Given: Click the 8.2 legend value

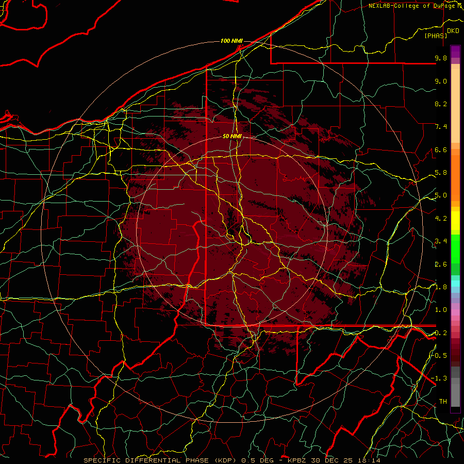Looking at the screenshot, I should click(441, 104).
